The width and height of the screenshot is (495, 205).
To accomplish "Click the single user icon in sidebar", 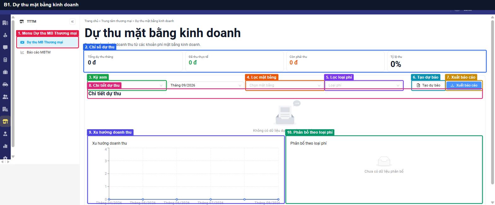I will pyautogui.click(x=5, y=134).
